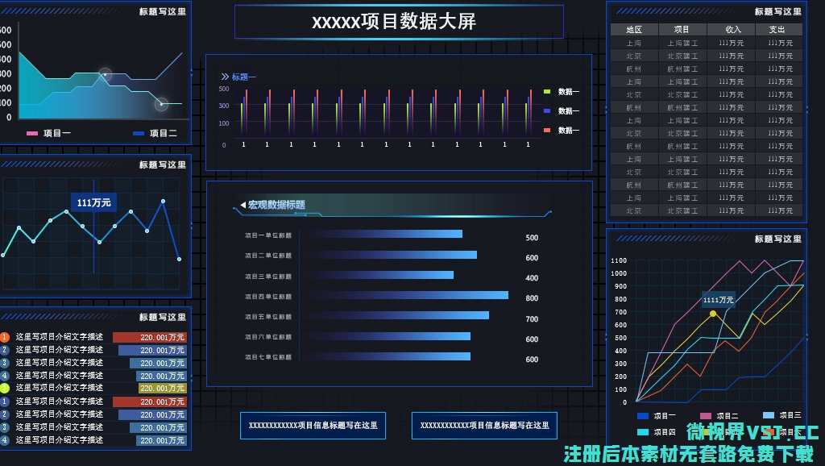Click the orange rank 1 badge
Screen dimensions: 825x466
(x=5, y=337)
